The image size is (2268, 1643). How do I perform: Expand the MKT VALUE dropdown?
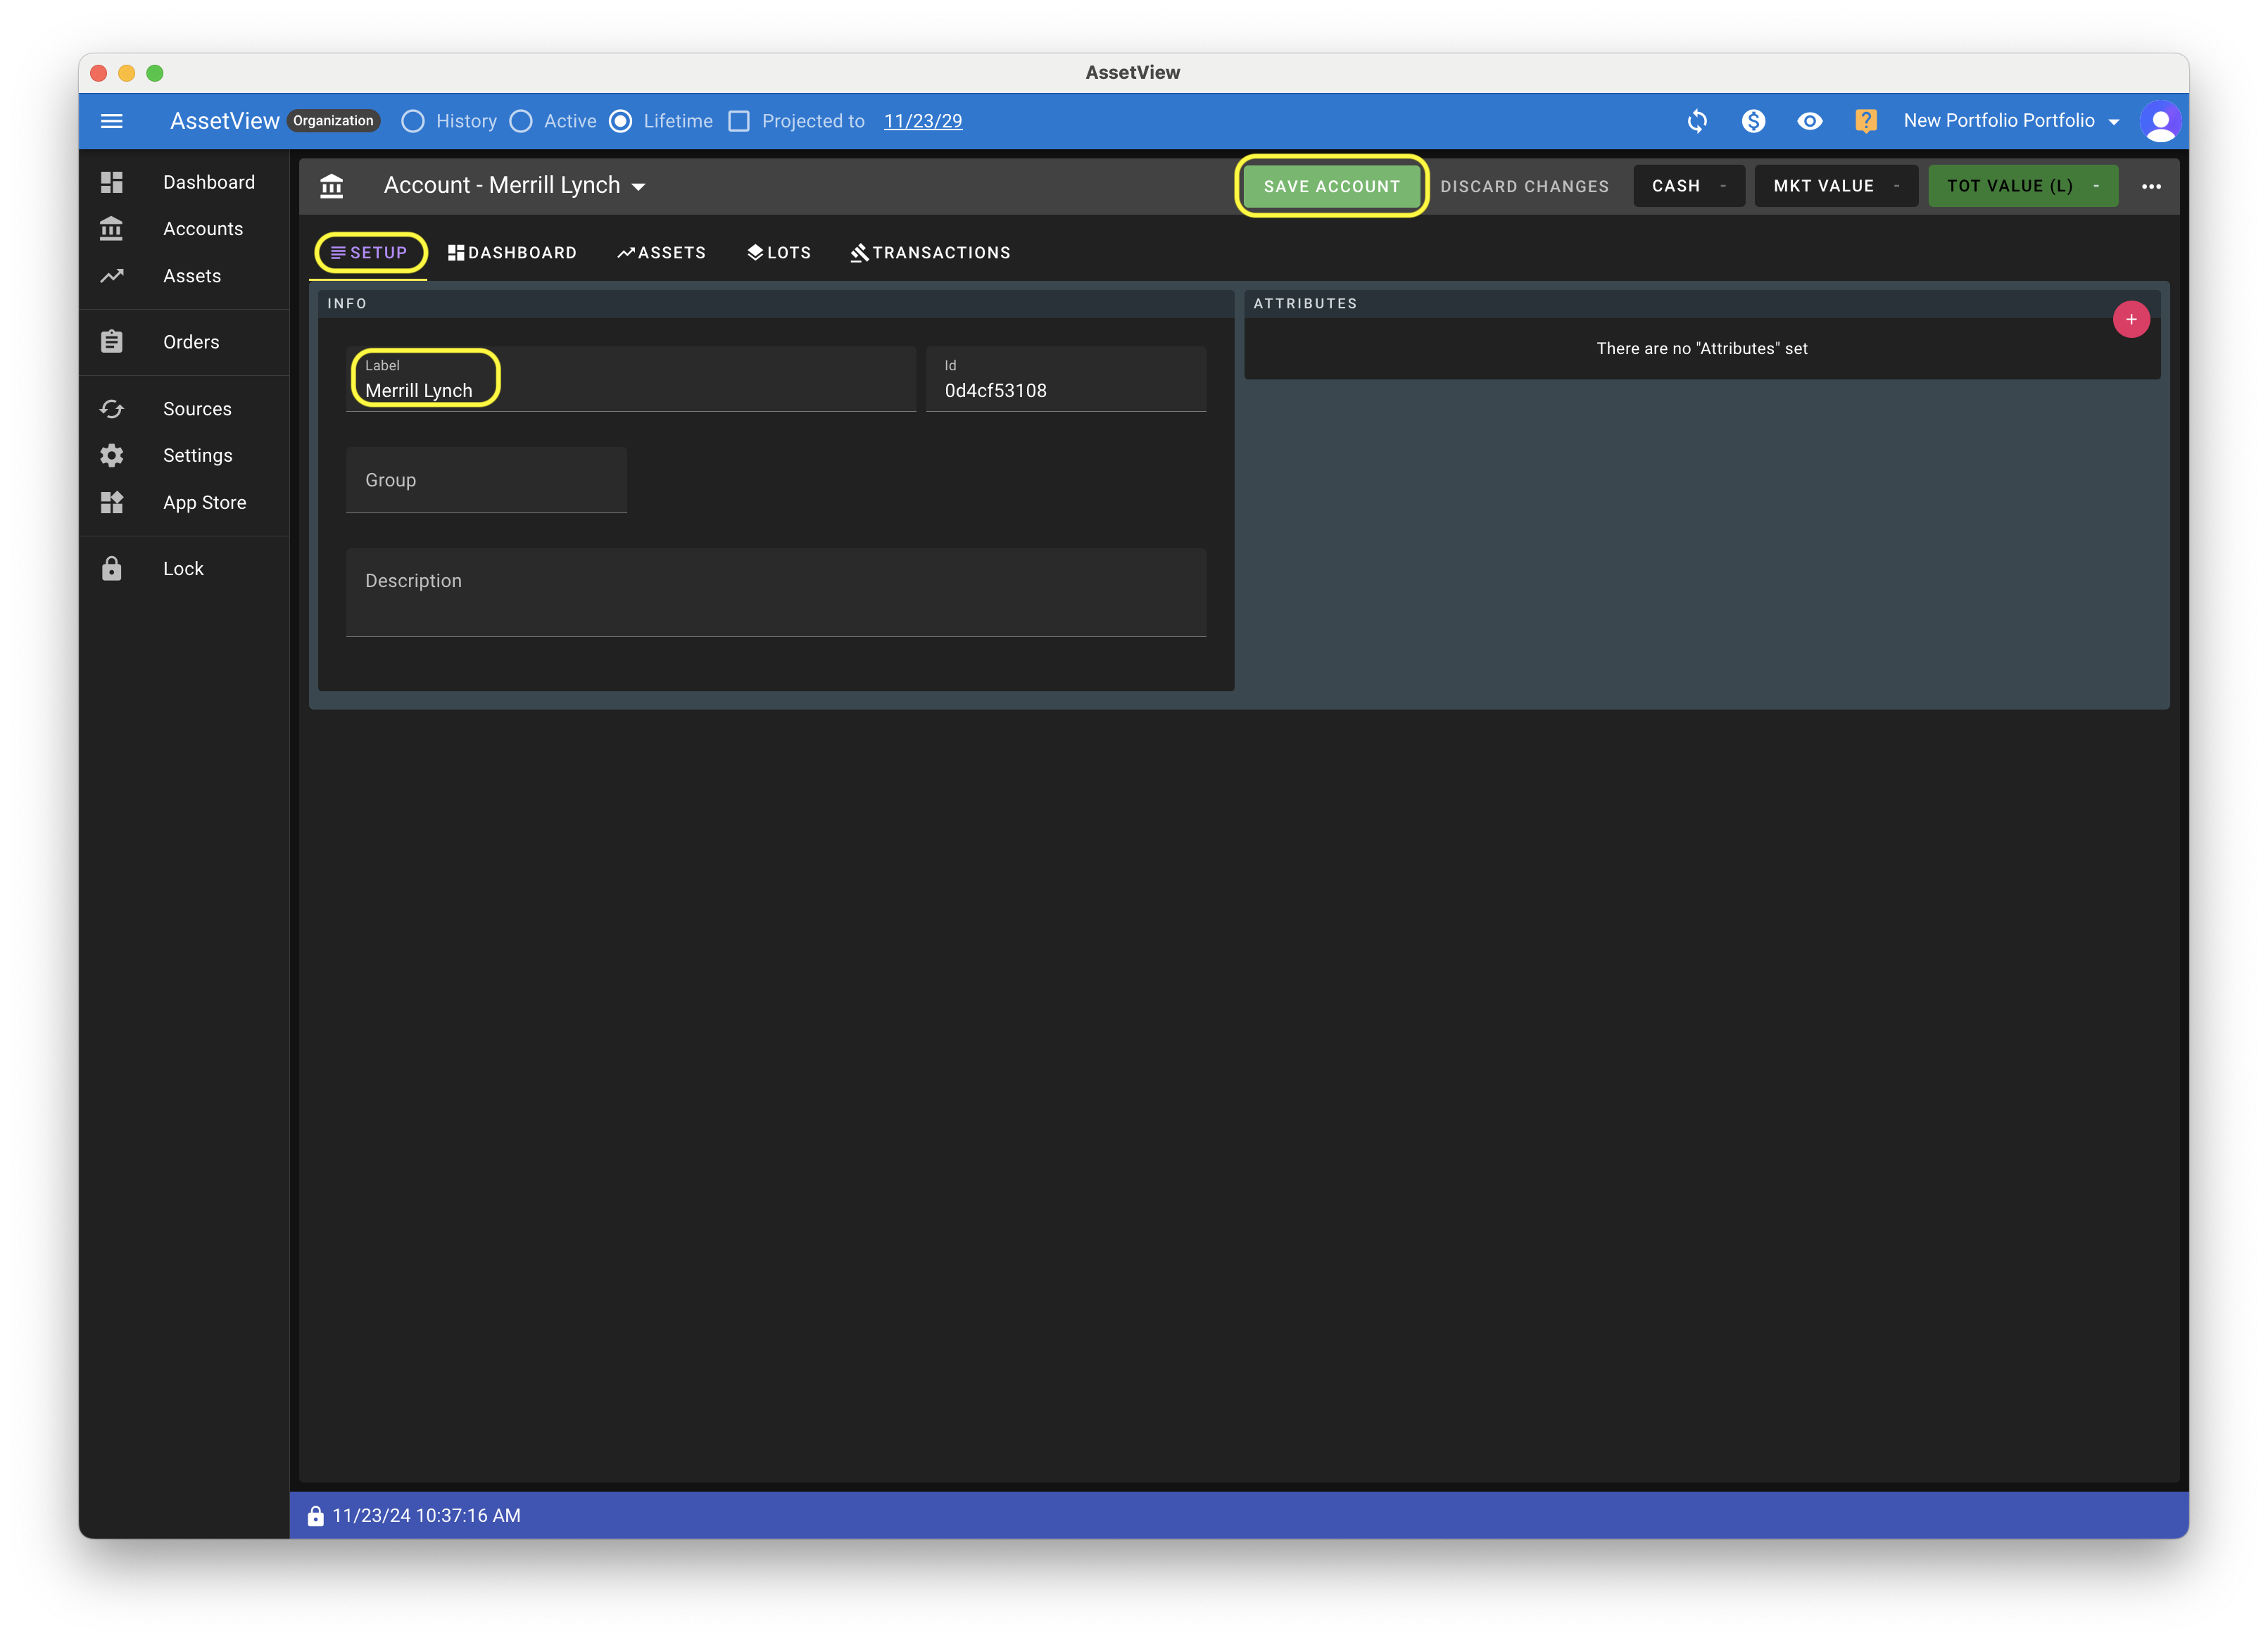coord(1835,186)
